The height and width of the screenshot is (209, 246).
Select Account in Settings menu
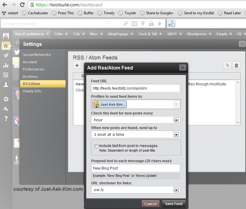(x=30, y=62)
